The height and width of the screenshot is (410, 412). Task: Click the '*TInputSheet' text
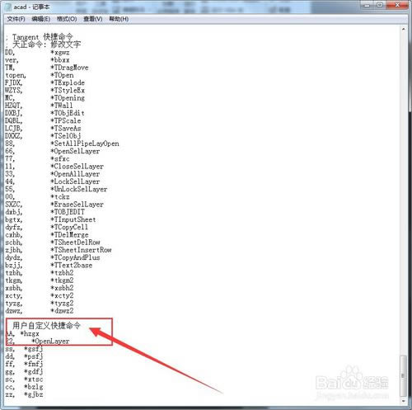tap(73, 219)
